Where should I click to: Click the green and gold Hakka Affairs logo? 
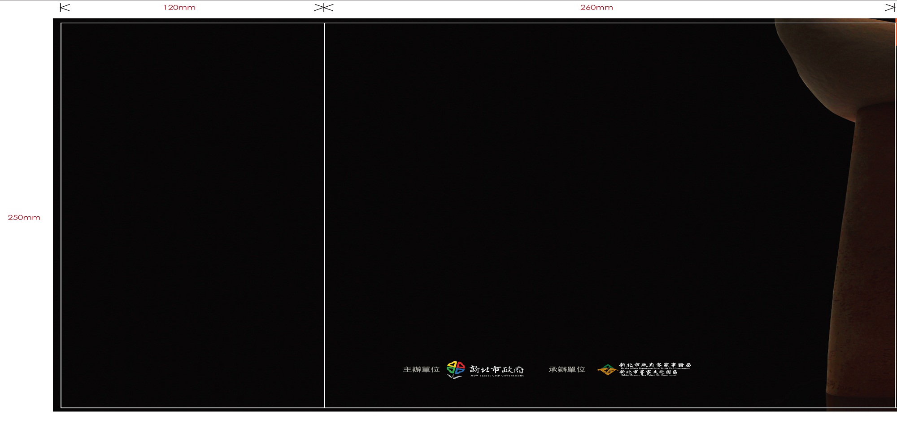[607, 370]
